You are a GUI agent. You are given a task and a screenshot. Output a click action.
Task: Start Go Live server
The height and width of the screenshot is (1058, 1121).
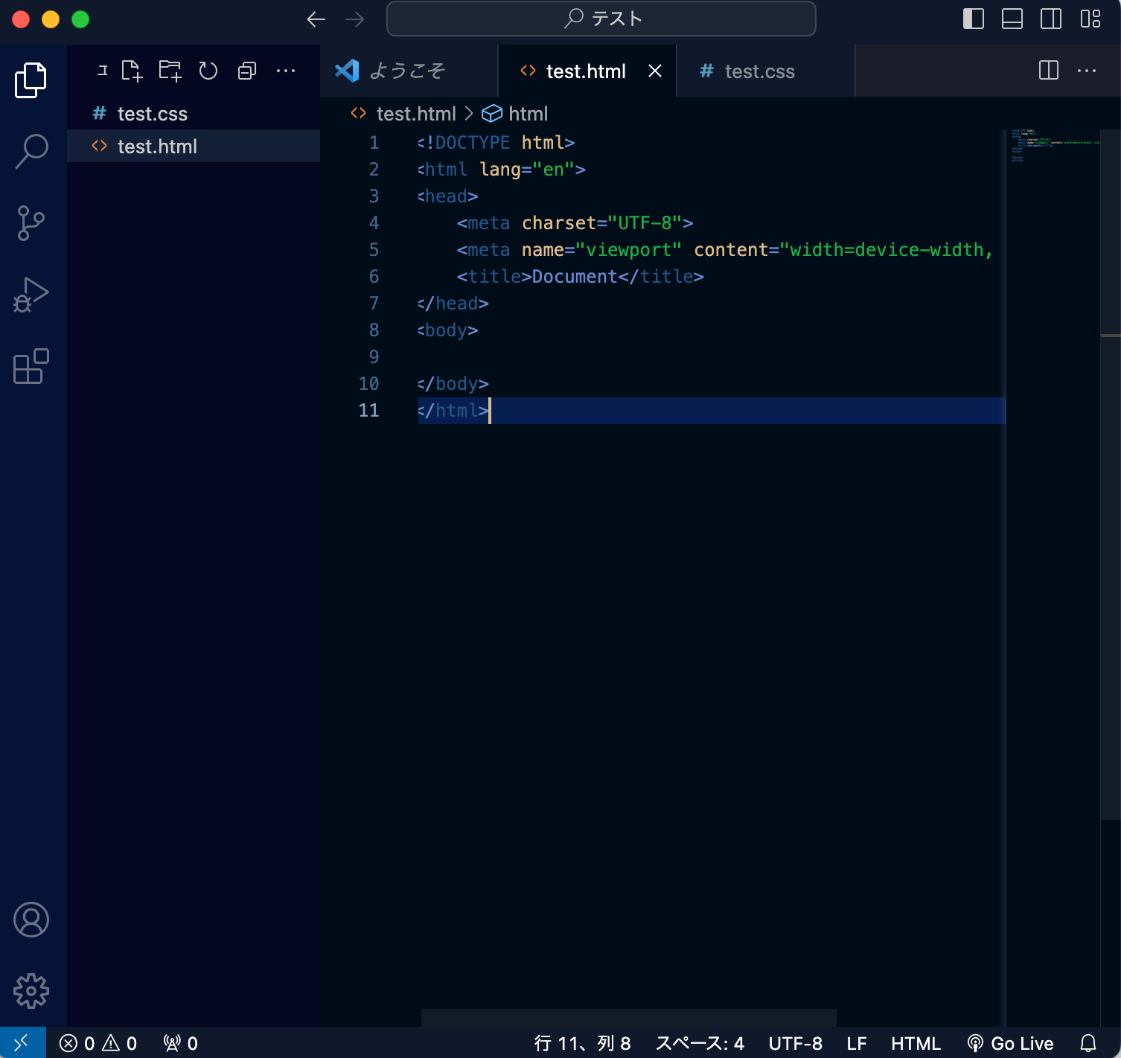[1010, 1043]
